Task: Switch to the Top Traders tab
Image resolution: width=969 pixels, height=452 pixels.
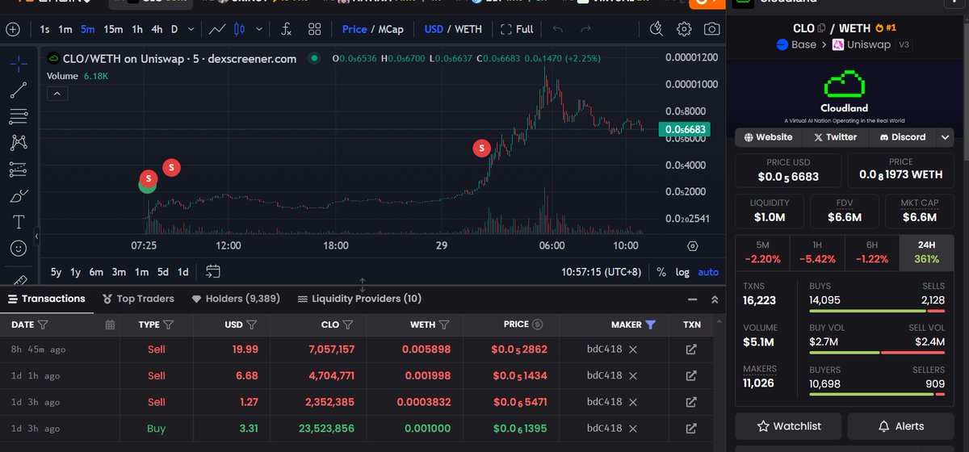Action: [x=138, y=299]
